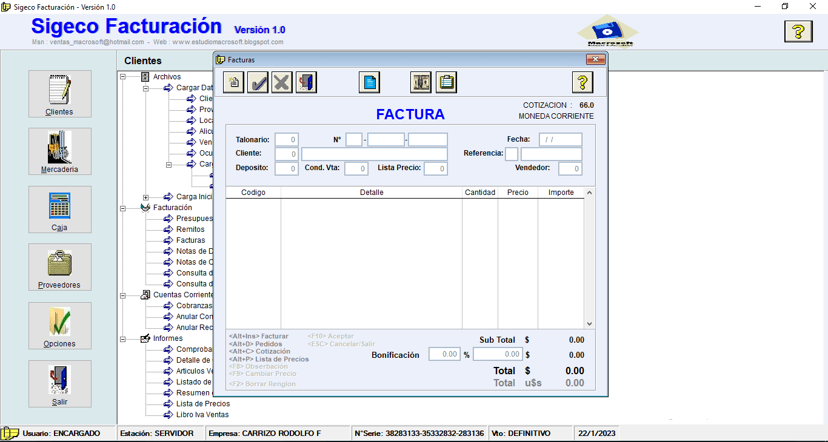Click the exit door icon in Facturas toolbar
The height and width of the screenshot is (442, 828).
(x=306, y=82)
